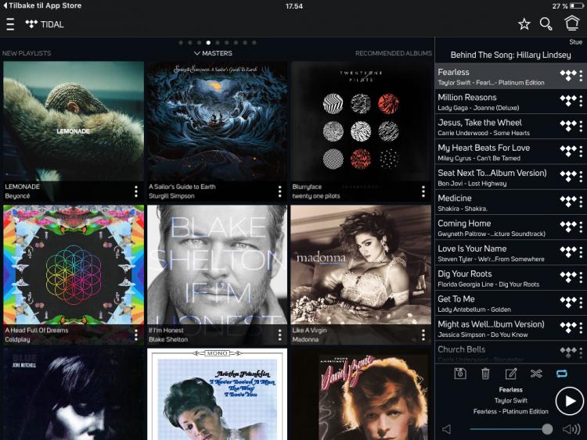
Task: Select Coming Home track
Action: click(x=510, y=227)
